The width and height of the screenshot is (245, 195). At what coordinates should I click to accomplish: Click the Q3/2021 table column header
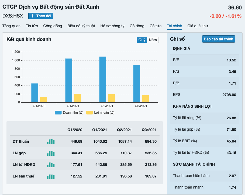(x=149, y=130)
